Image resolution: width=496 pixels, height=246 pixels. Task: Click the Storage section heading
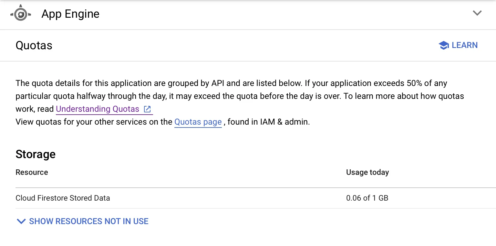tap(36, 154)
